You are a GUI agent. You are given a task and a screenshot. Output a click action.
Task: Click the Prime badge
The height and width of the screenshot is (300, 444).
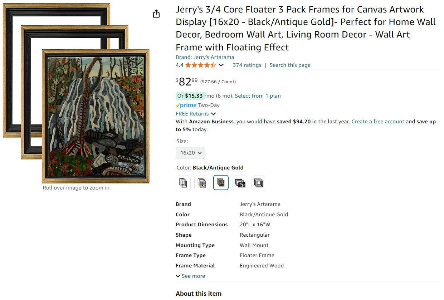tap(186, 105)
